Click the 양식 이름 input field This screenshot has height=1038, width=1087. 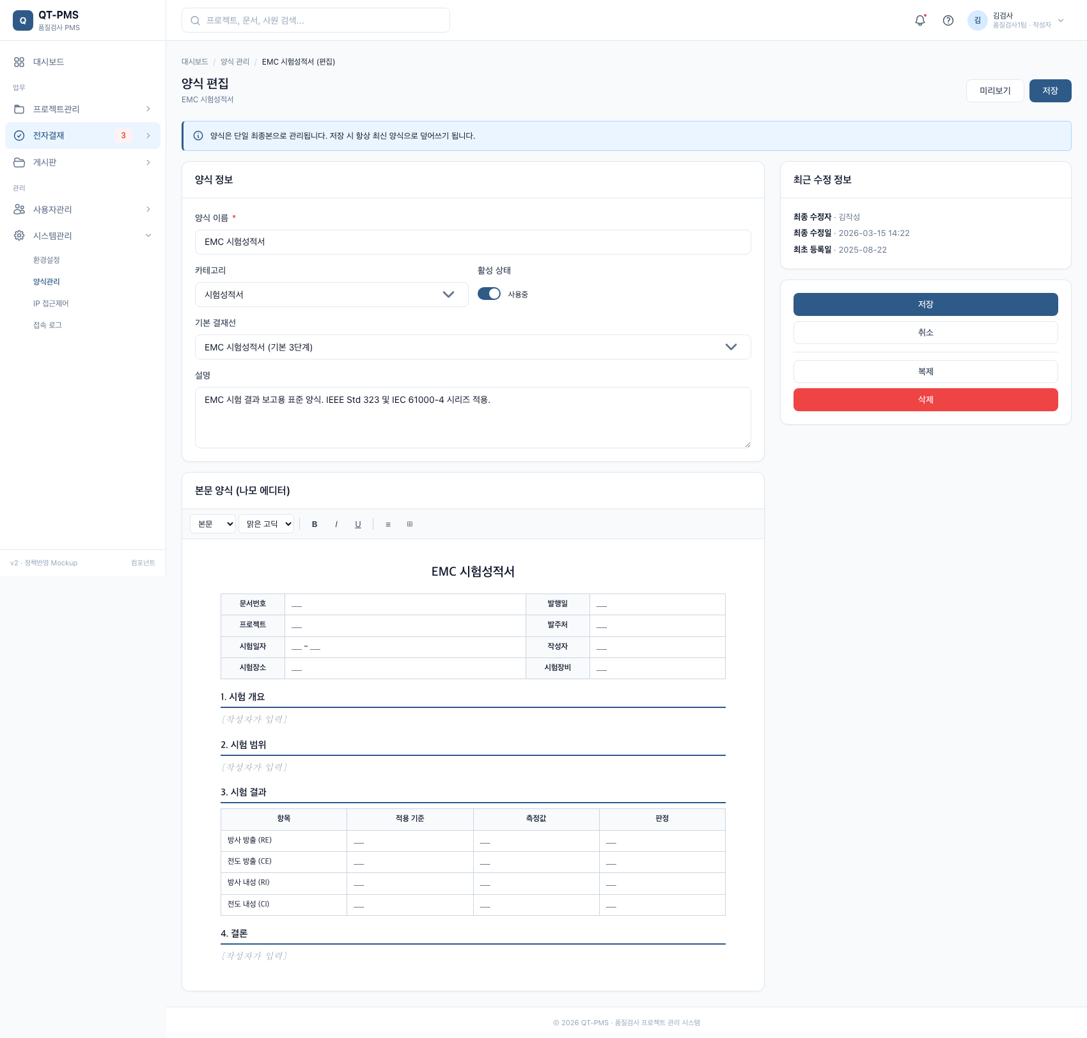pyautogui.click(x=473, y=242)
